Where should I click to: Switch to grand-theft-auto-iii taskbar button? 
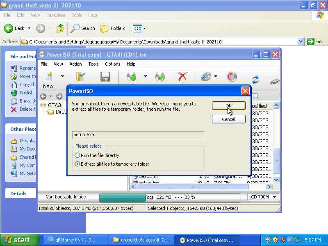coord(141,240)
